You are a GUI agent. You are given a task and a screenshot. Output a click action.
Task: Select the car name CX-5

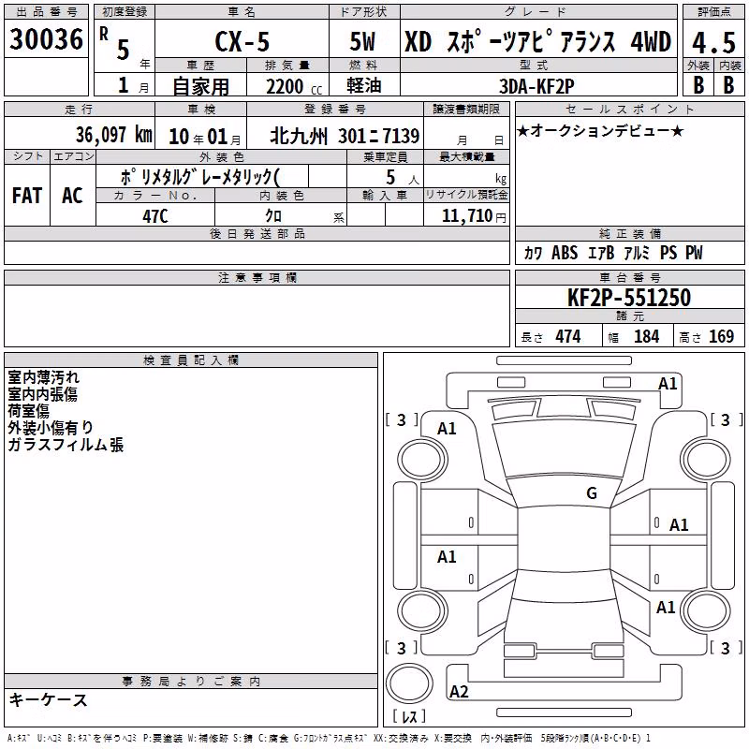[x=242, y=41]
